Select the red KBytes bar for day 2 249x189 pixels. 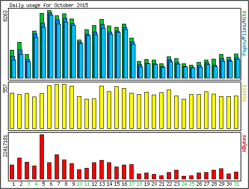[x=19, y=168]
